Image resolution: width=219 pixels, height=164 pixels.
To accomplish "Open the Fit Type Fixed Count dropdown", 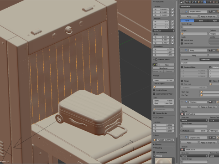I will (209, 59).
